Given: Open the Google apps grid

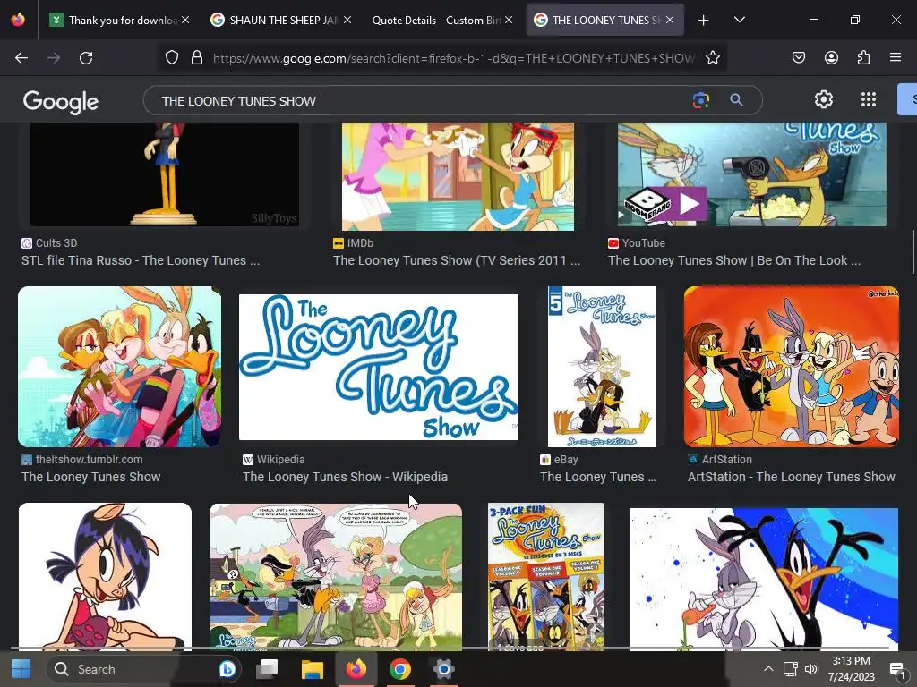Looking at the screenshot, I should (869, 99).
